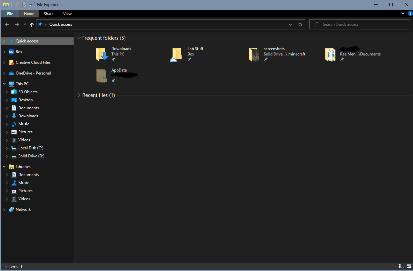Go forward with the right arrow button
The height and width of the screenshot is (271, 413).
click(17, 24)
